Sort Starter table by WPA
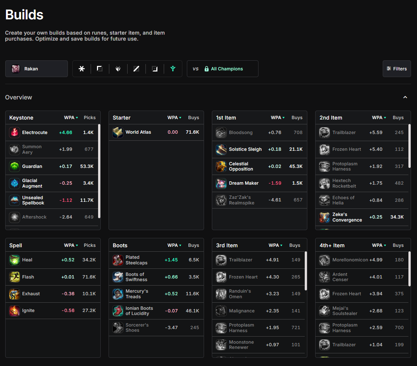This screenshot has height=366, width=417. coord(174,118)
